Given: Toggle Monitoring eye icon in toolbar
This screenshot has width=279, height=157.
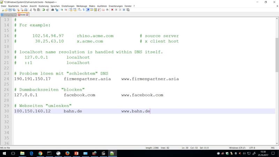Looking at the screenshot, I should [107, 10].
